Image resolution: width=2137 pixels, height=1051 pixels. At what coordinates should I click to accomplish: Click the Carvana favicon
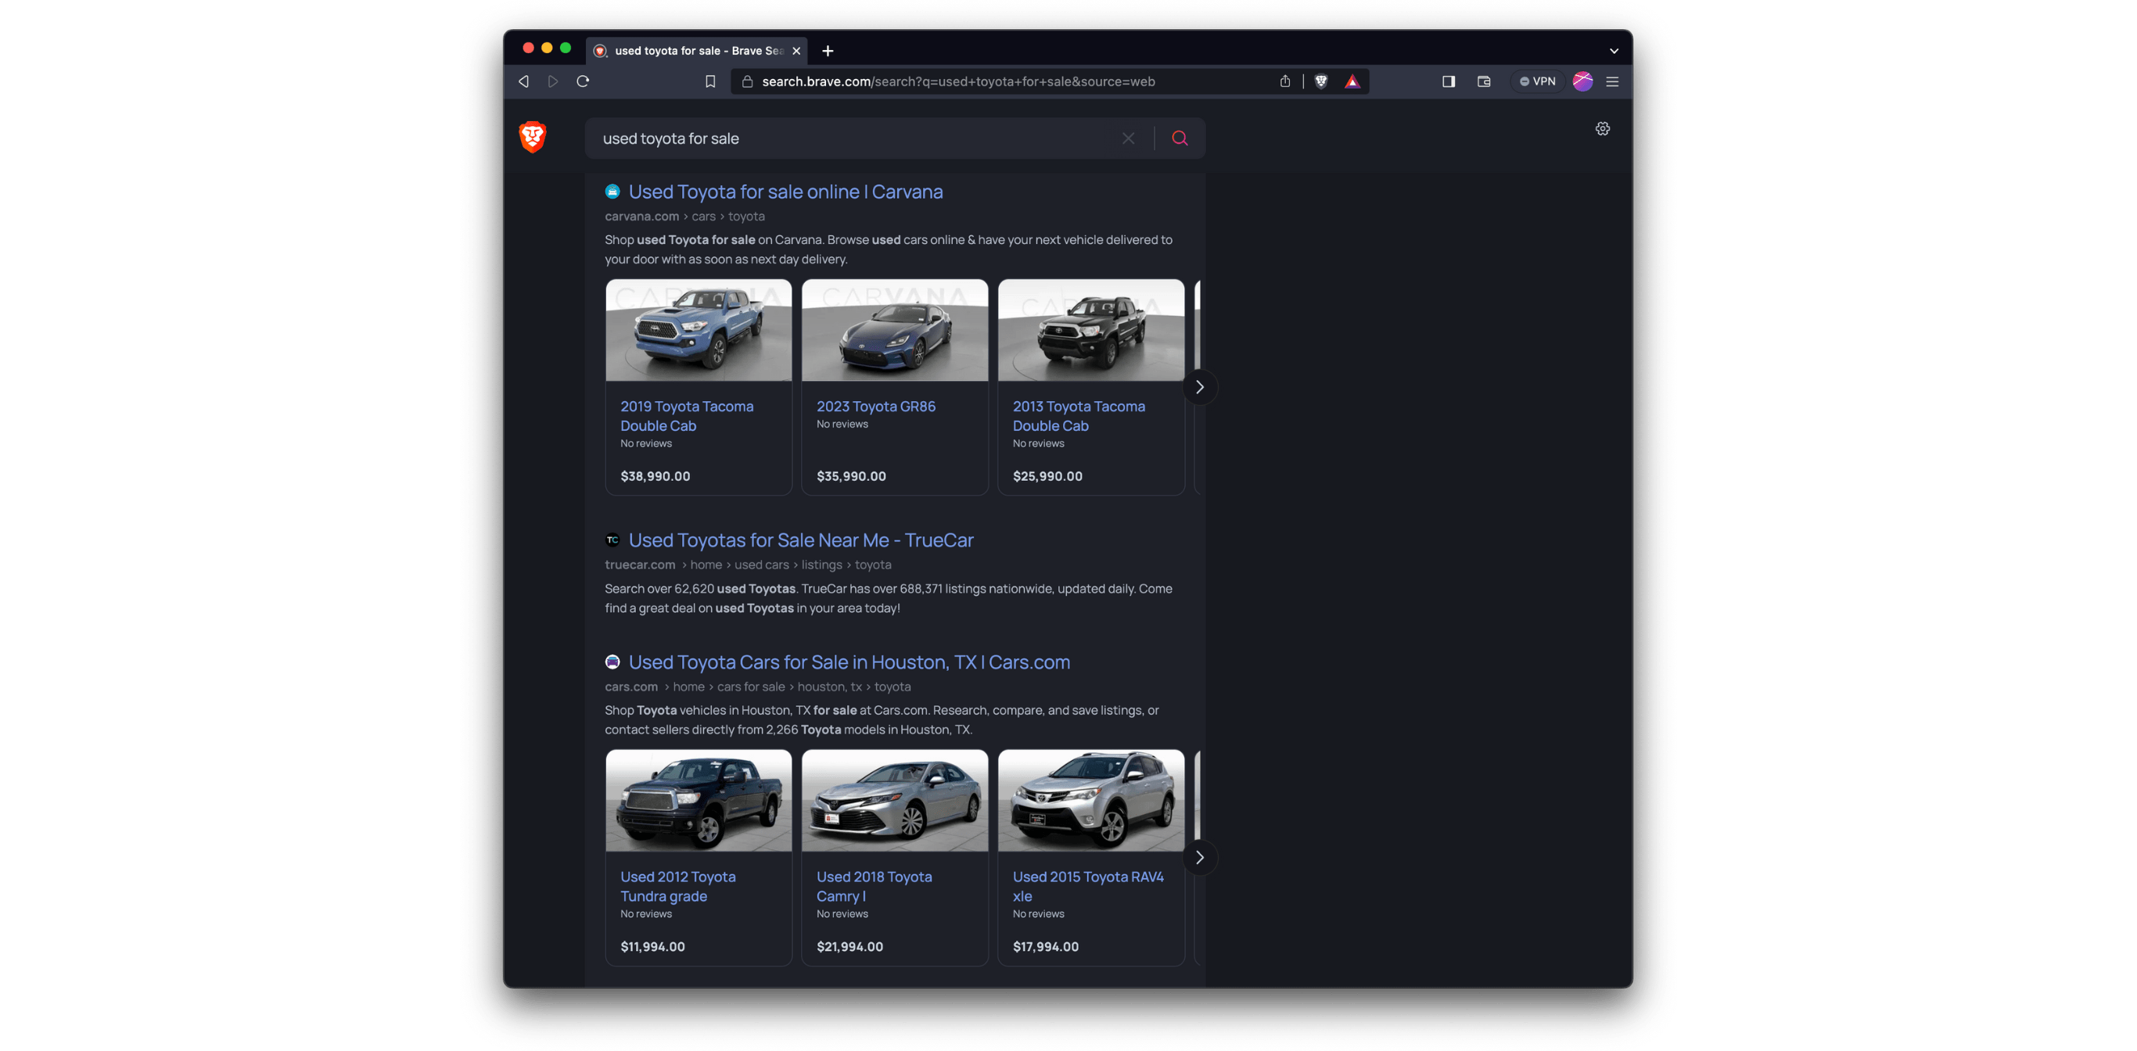(x=612, y=192)
